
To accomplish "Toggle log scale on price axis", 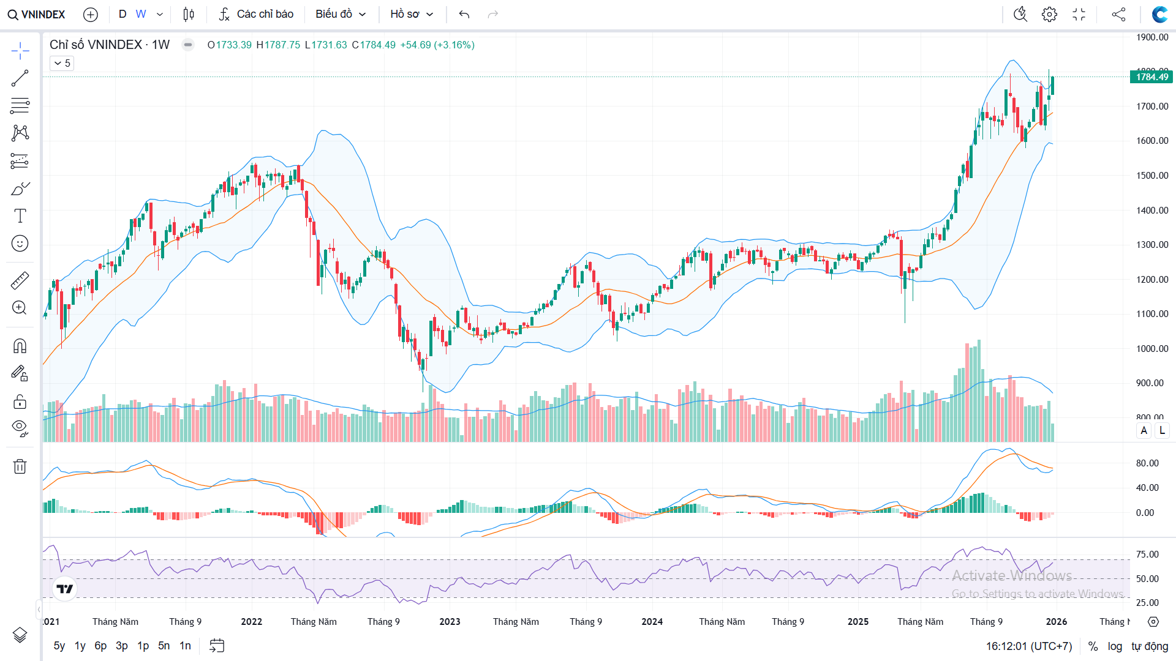I will coord(1115,646).
